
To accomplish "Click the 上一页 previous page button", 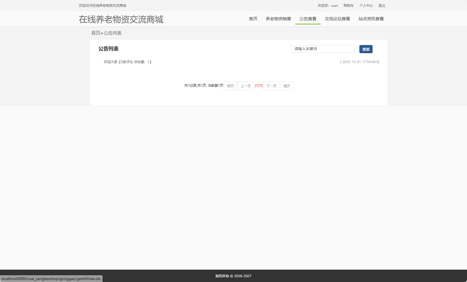I will point(246,86).
